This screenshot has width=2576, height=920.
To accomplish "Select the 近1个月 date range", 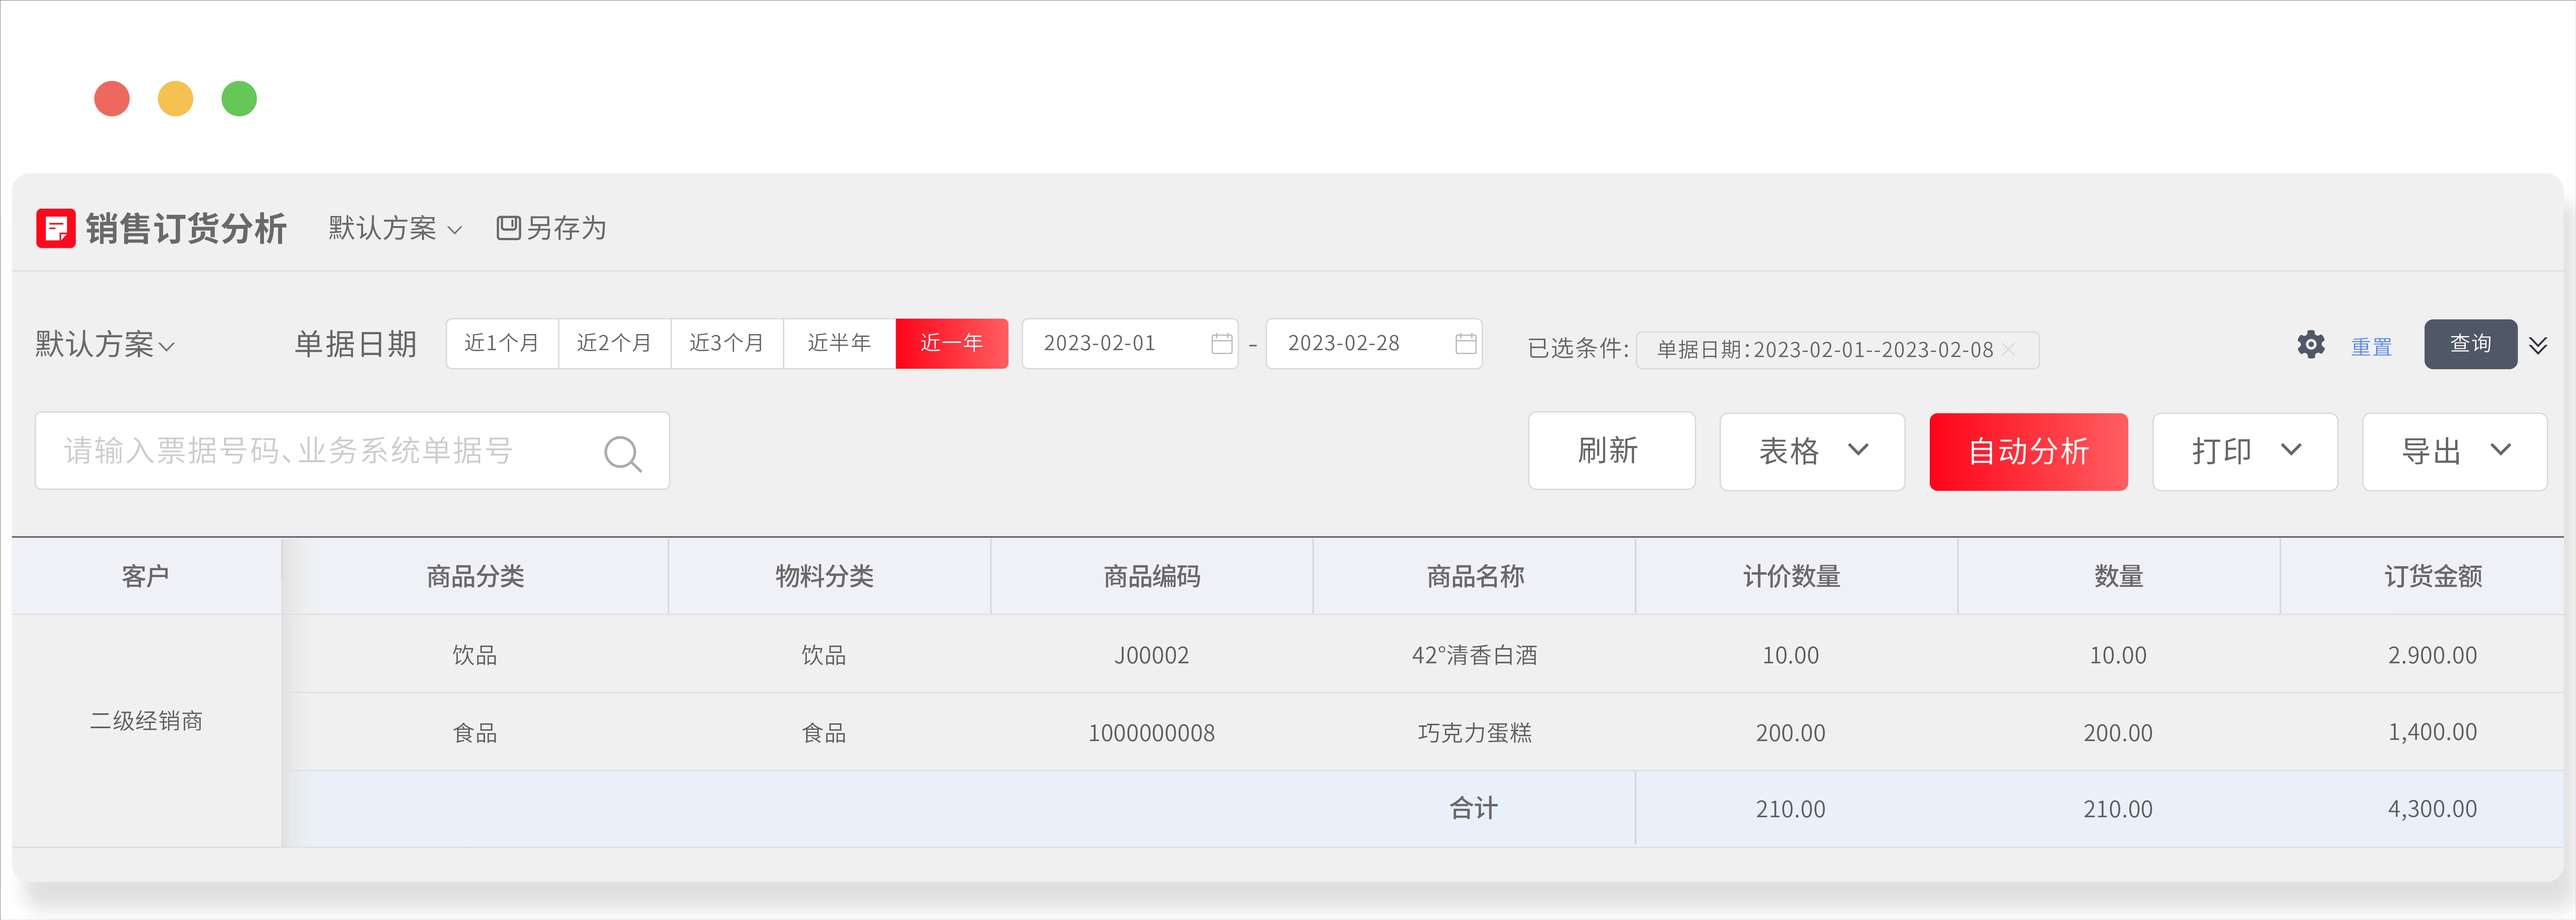I will 502,344.
